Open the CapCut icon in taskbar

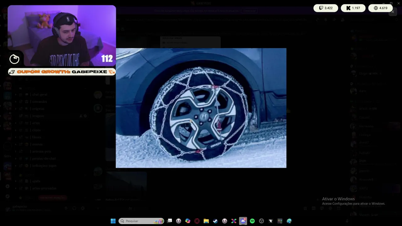(x=270, y=221)
